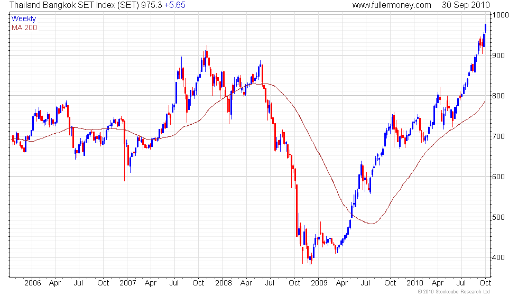Click the 'Jul' label after 2010
The height and width of the screenshot is (296, 518).
pos(461,283)
